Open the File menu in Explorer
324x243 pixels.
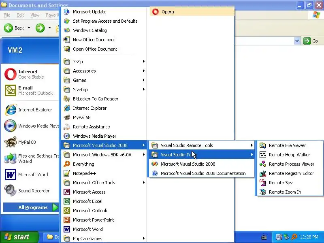tap(7, 15)
